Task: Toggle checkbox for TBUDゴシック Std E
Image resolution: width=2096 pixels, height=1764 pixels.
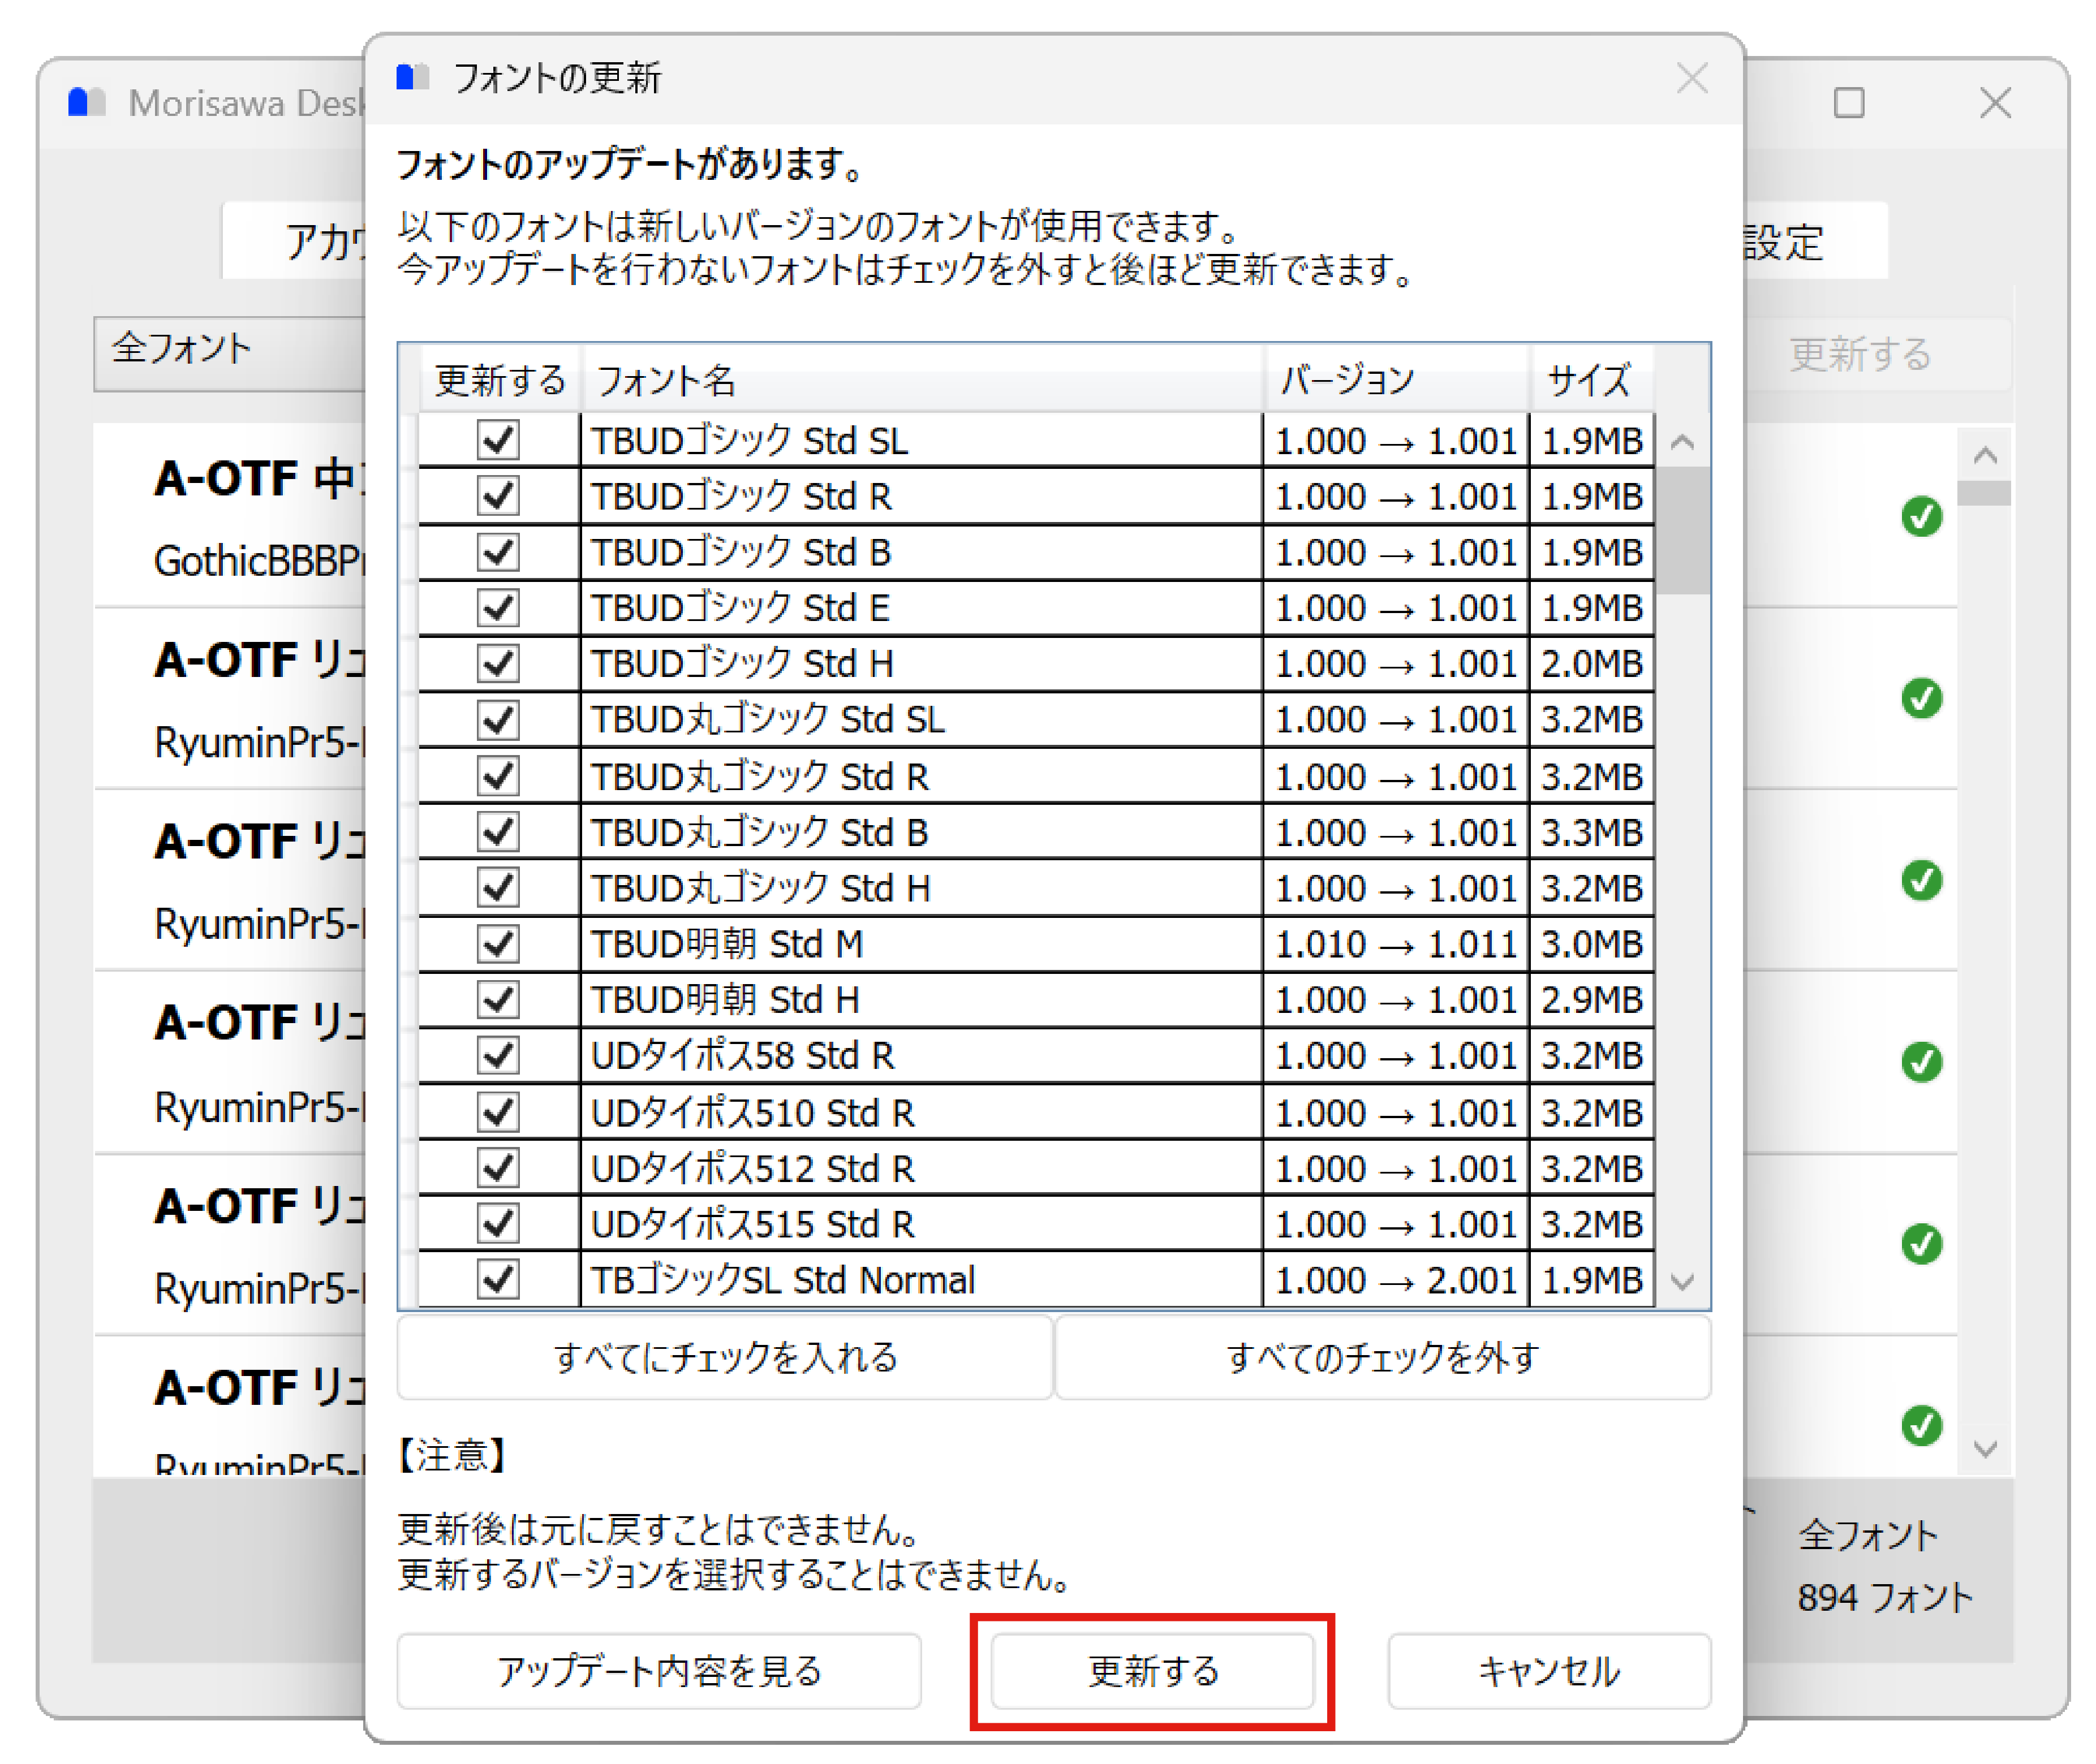Action: click(x=498, y=608)
